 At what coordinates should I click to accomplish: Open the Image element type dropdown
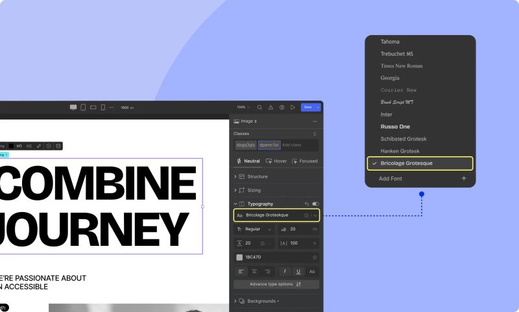click(x=245, y=121)
